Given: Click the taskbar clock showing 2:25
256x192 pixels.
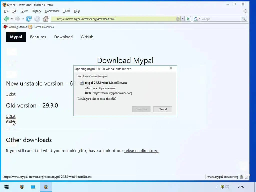Looking at the screenshot, I should point(241,187).
